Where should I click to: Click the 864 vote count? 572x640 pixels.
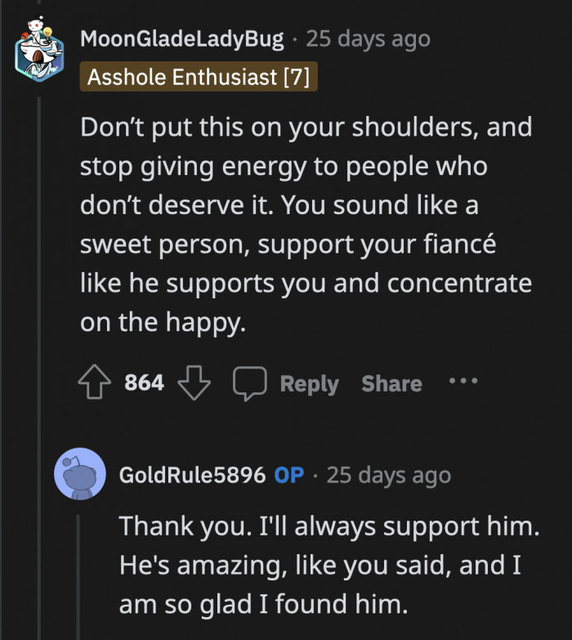tap(145, 383)
